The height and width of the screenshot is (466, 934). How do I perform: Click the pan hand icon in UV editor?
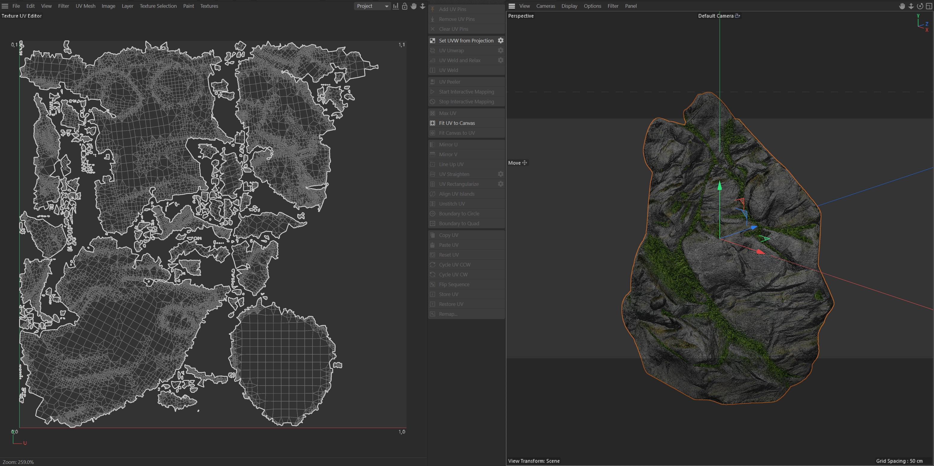coord(414,6)
